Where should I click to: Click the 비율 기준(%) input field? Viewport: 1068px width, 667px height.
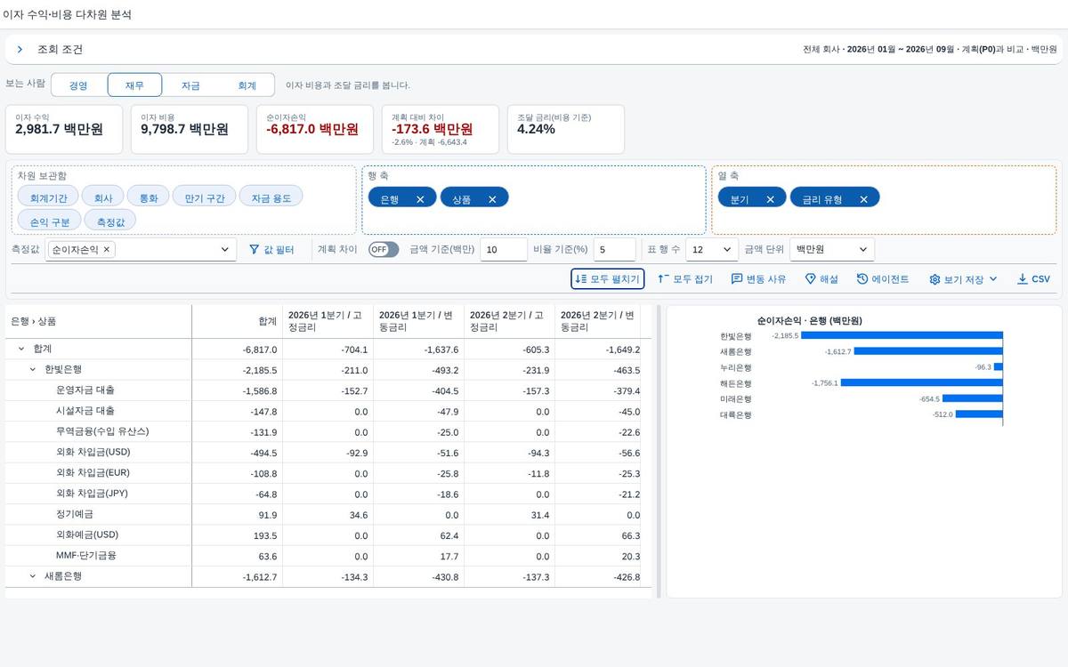pyautogui.click(x=614, y=250)
